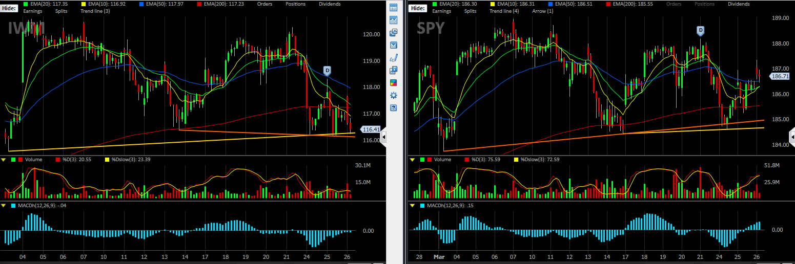Click the 189.00 price level on SPY axis
The height and width of the screenshot is (264, 795).
[x=780, y=18]
